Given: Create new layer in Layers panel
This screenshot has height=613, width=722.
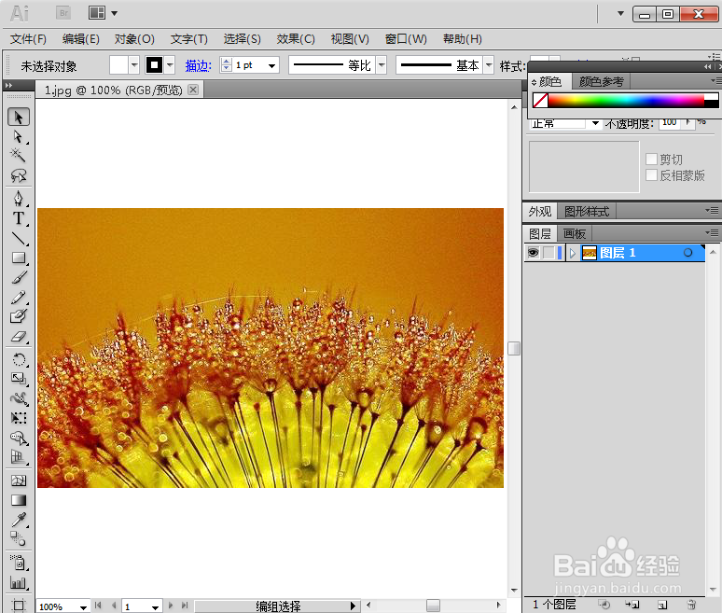Looking at the screenshot, I should point(662,605).
